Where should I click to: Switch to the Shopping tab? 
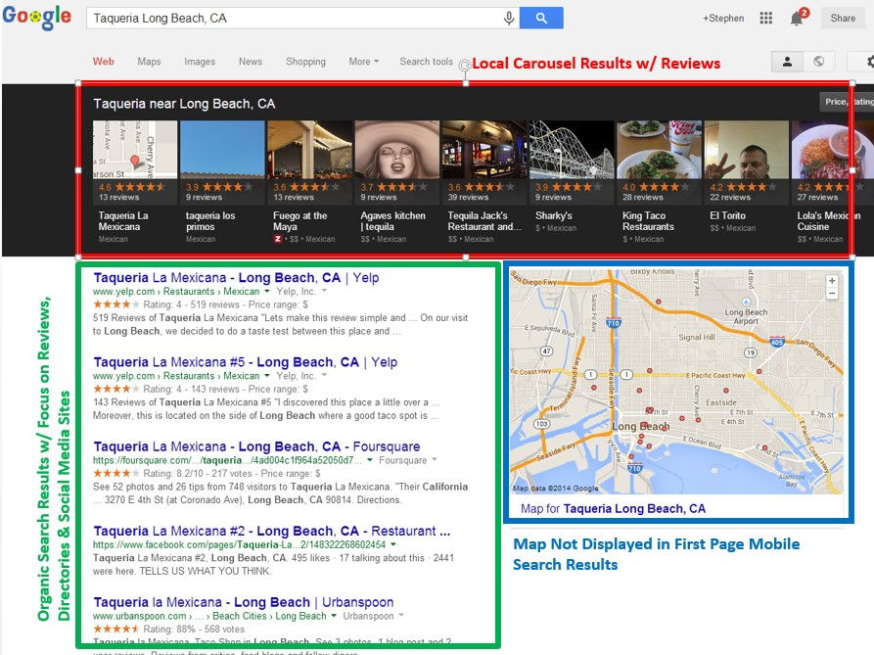(x=305, y=62)
